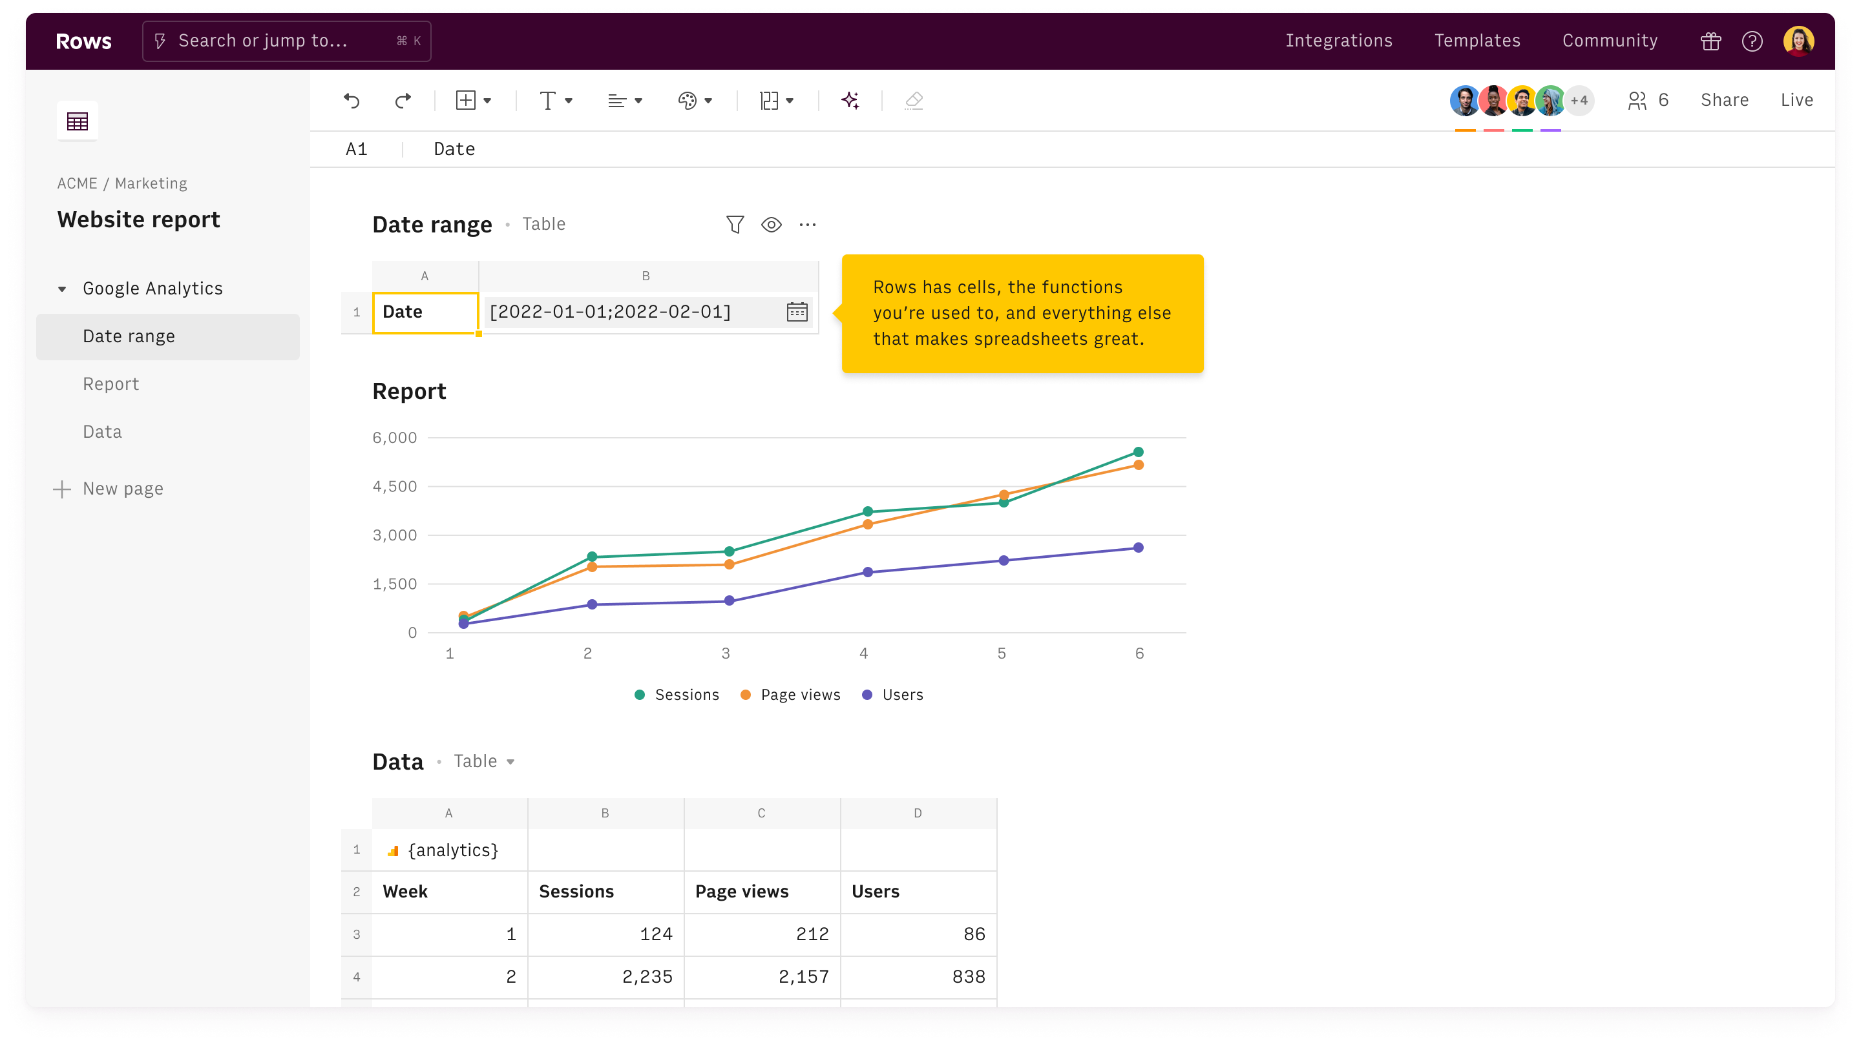Viewport: 1861px width, 1046px height.
Task: Click the filter funnel icon for Date range
Action: [x=735, y=225]
